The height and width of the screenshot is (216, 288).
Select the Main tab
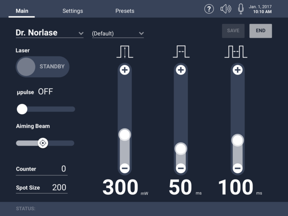click(22, 11)
